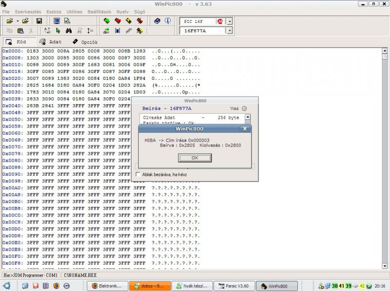Click the 0x0000: address row label

(x=13, y=51)
